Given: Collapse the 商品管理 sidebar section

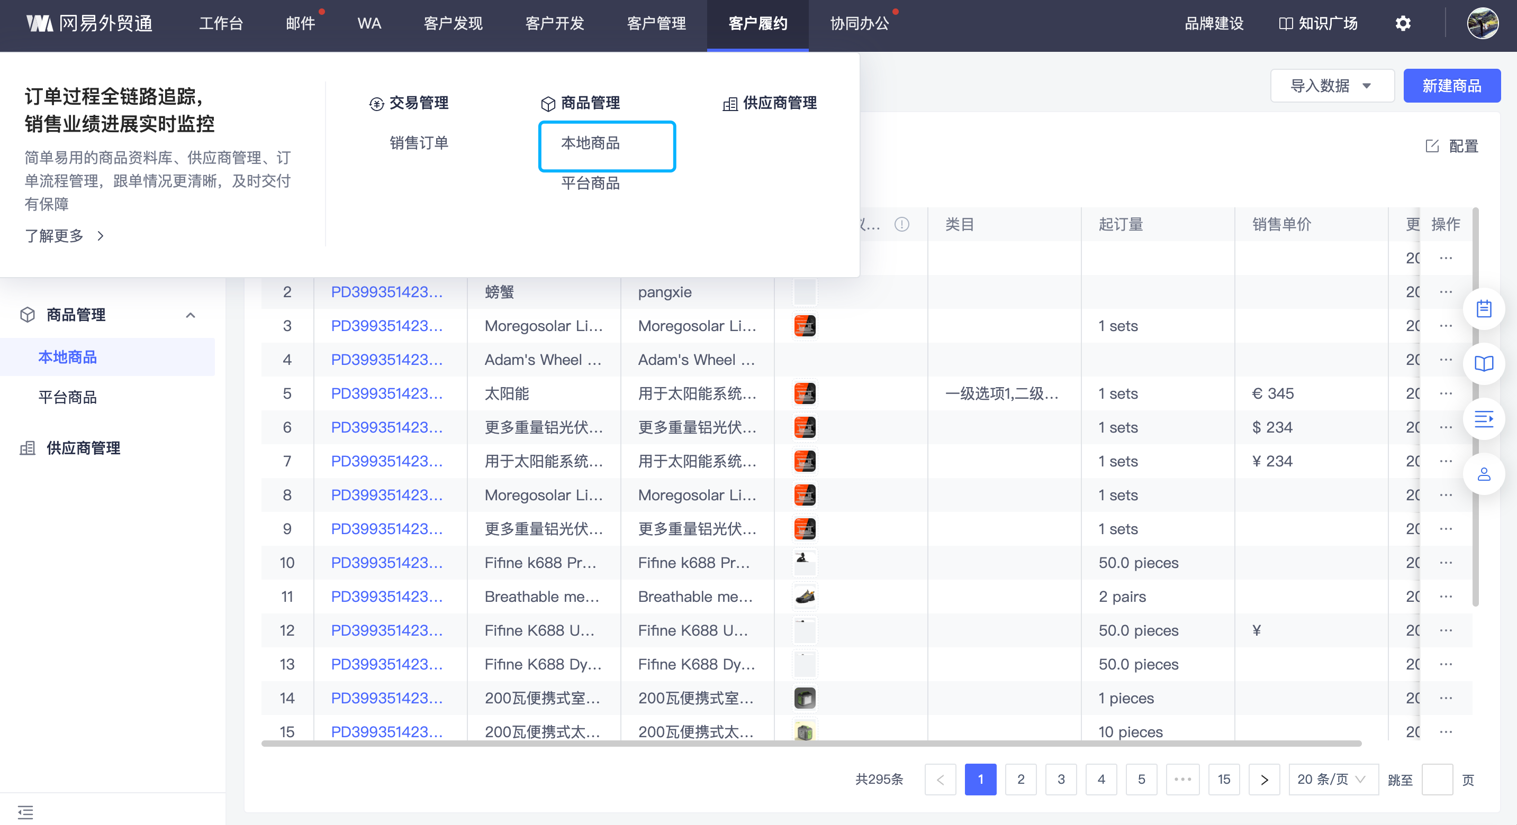Looking at the screenshot, I should coord(190,315).
